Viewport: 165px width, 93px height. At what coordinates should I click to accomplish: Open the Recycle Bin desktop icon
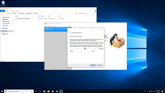tap(3, 3)
